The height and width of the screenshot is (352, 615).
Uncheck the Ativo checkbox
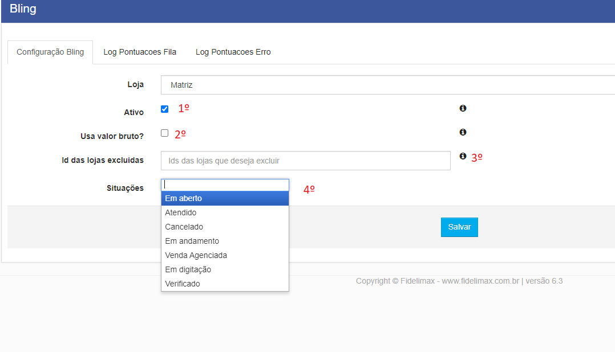coord(165,109)
